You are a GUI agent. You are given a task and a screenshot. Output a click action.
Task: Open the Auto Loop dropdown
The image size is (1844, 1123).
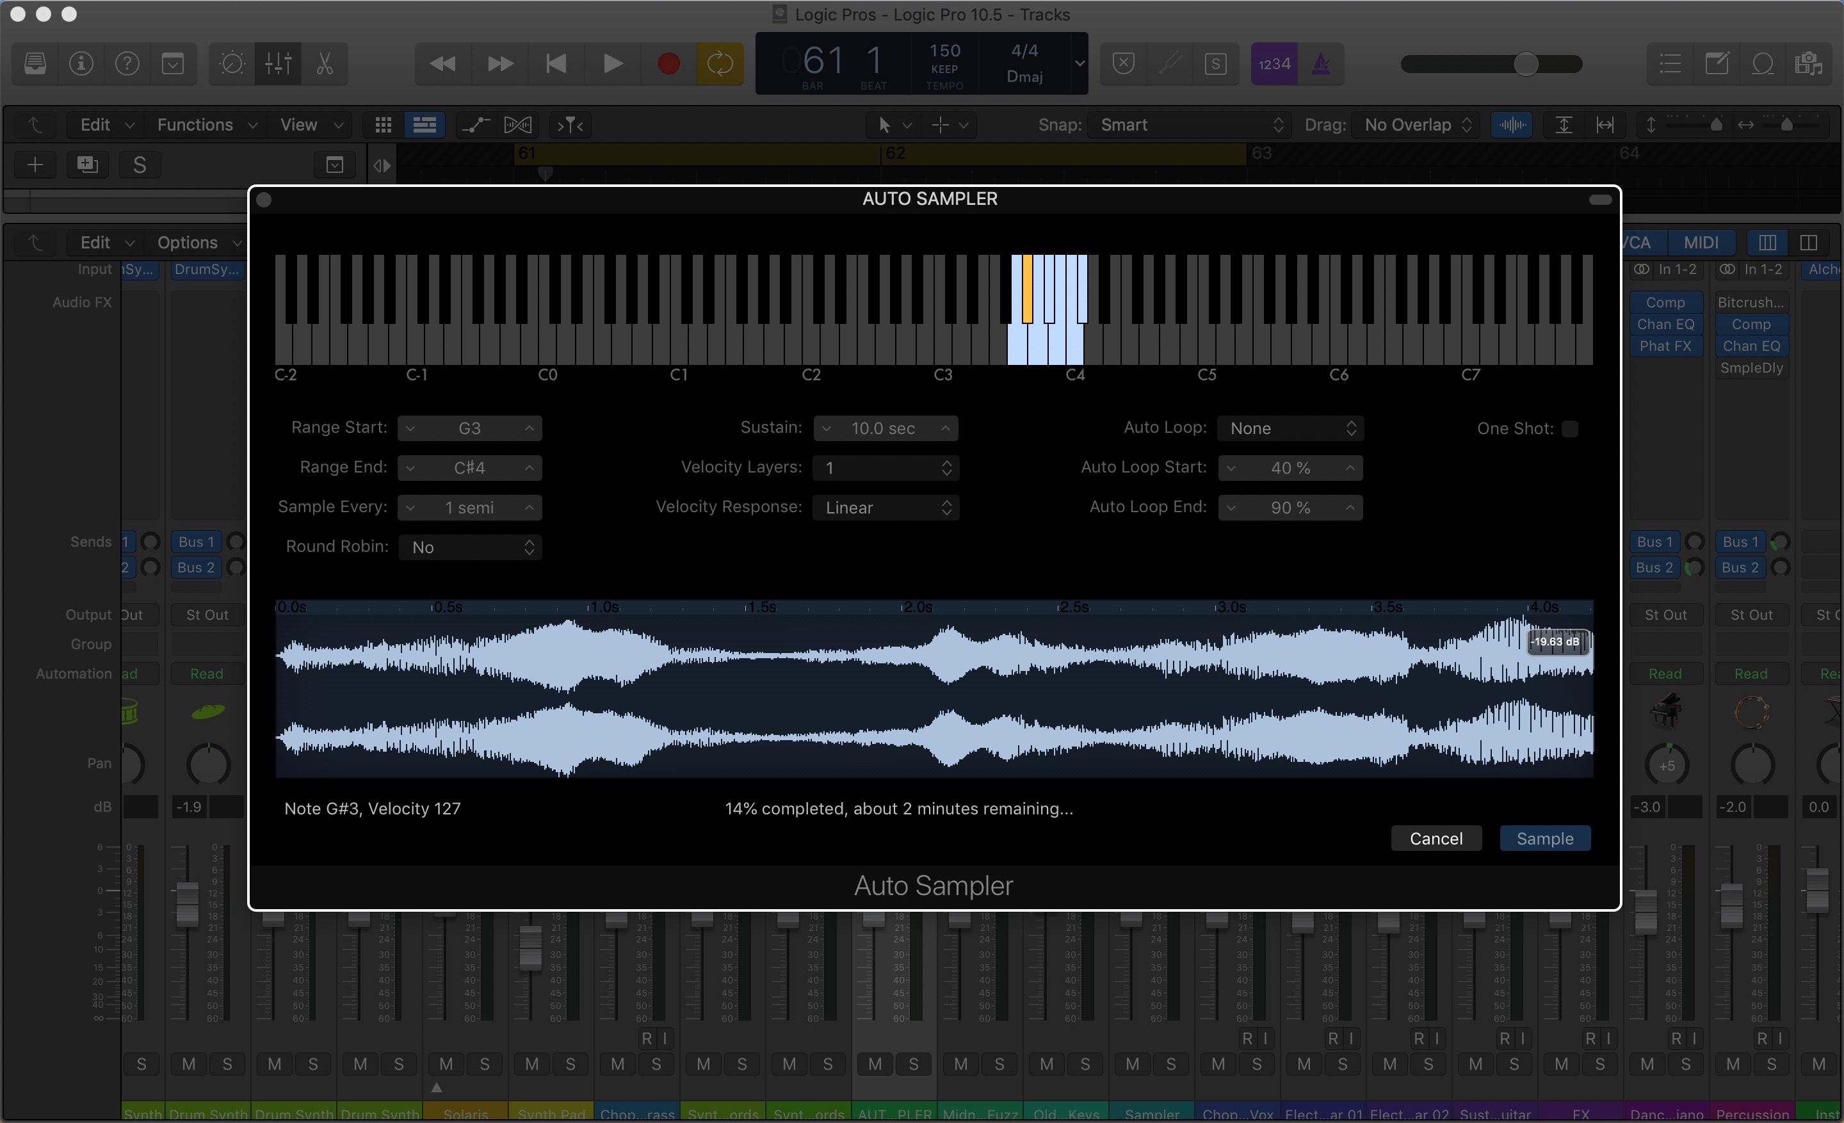(x=1290, y=428)
